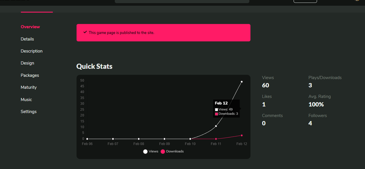365x169 pixels.
Task: Open the Details section
Action: [x=27, y=39]
